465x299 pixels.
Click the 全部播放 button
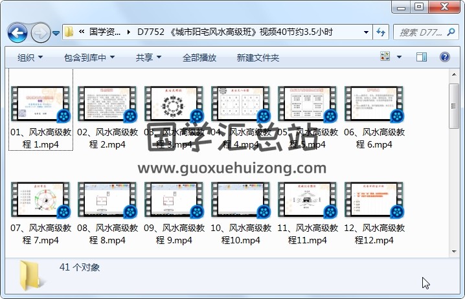coord(199,58)
